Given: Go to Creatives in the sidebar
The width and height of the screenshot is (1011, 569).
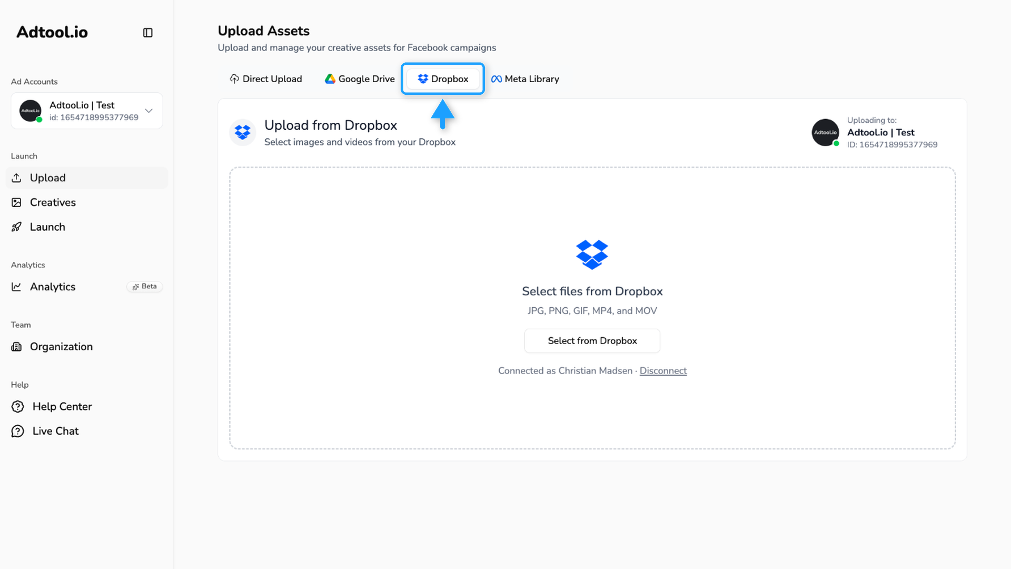Looking at the screenshot, I should 87,202.
